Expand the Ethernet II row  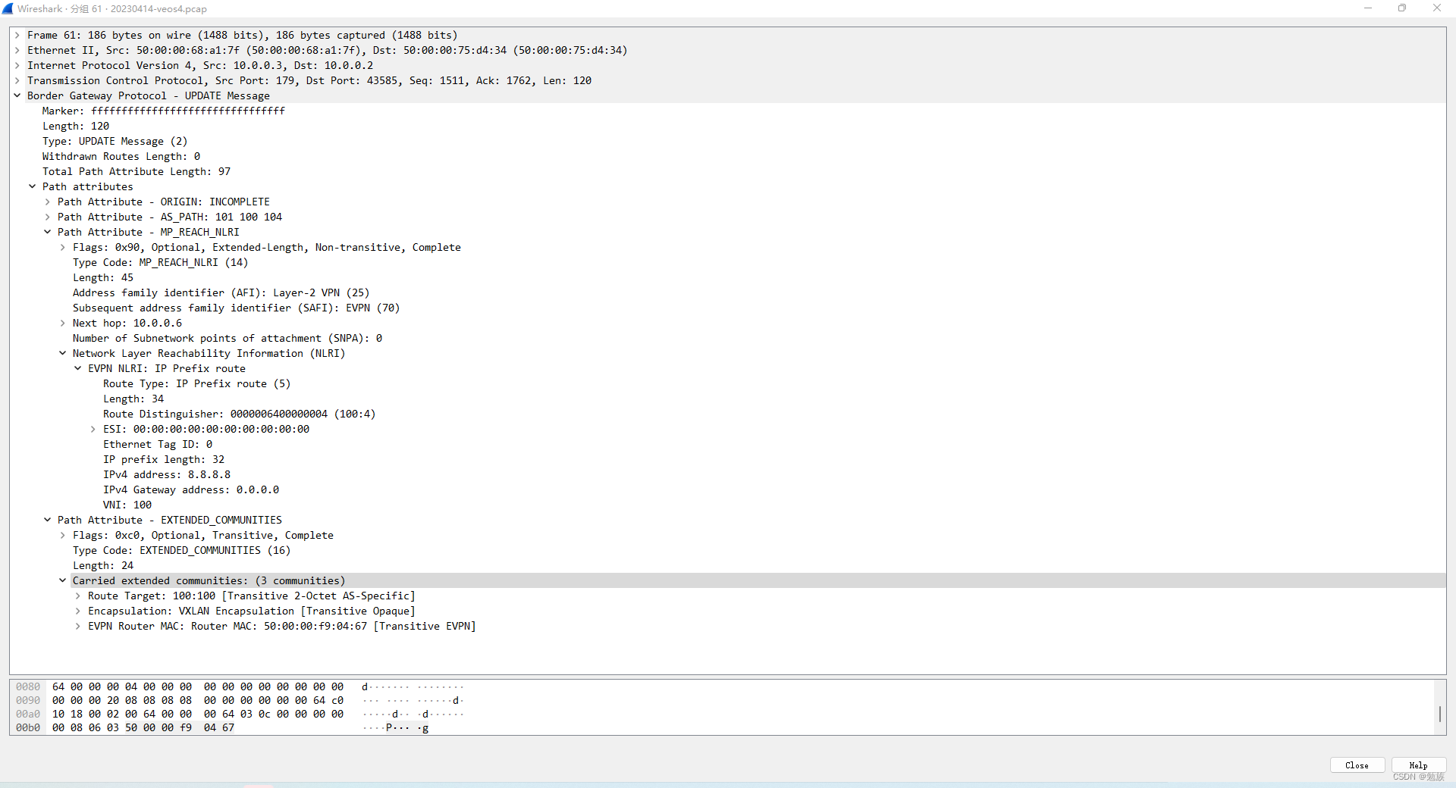pyautogui.click(x=17, y=50)
